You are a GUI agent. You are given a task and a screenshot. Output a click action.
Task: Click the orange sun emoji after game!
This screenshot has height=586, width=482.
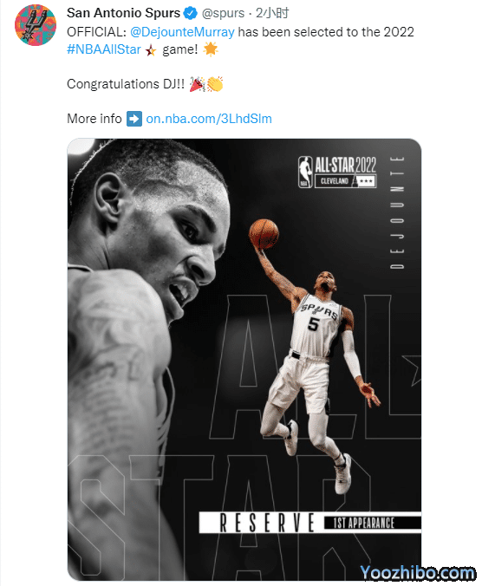(211, 49)
